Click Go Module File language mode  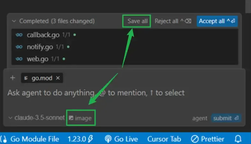(34, 139)
